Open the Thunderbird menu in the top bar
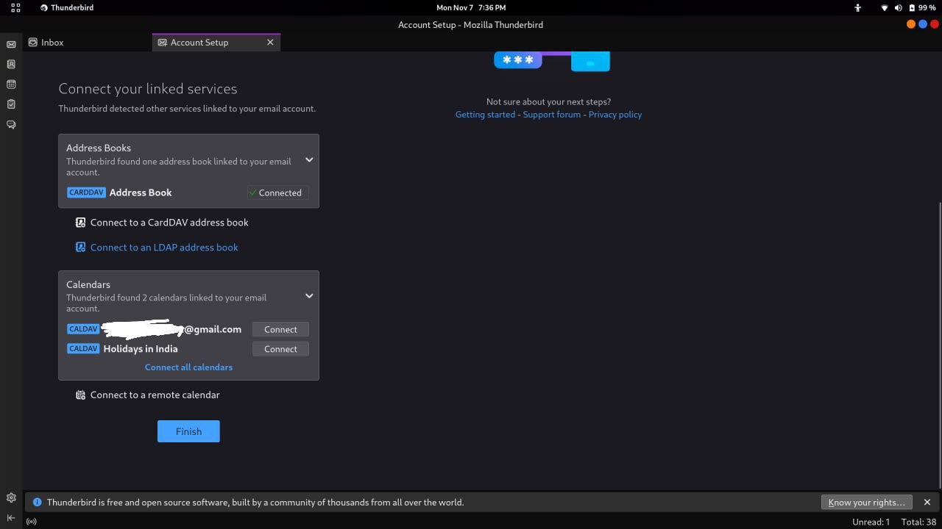 [x=66, y=7]
